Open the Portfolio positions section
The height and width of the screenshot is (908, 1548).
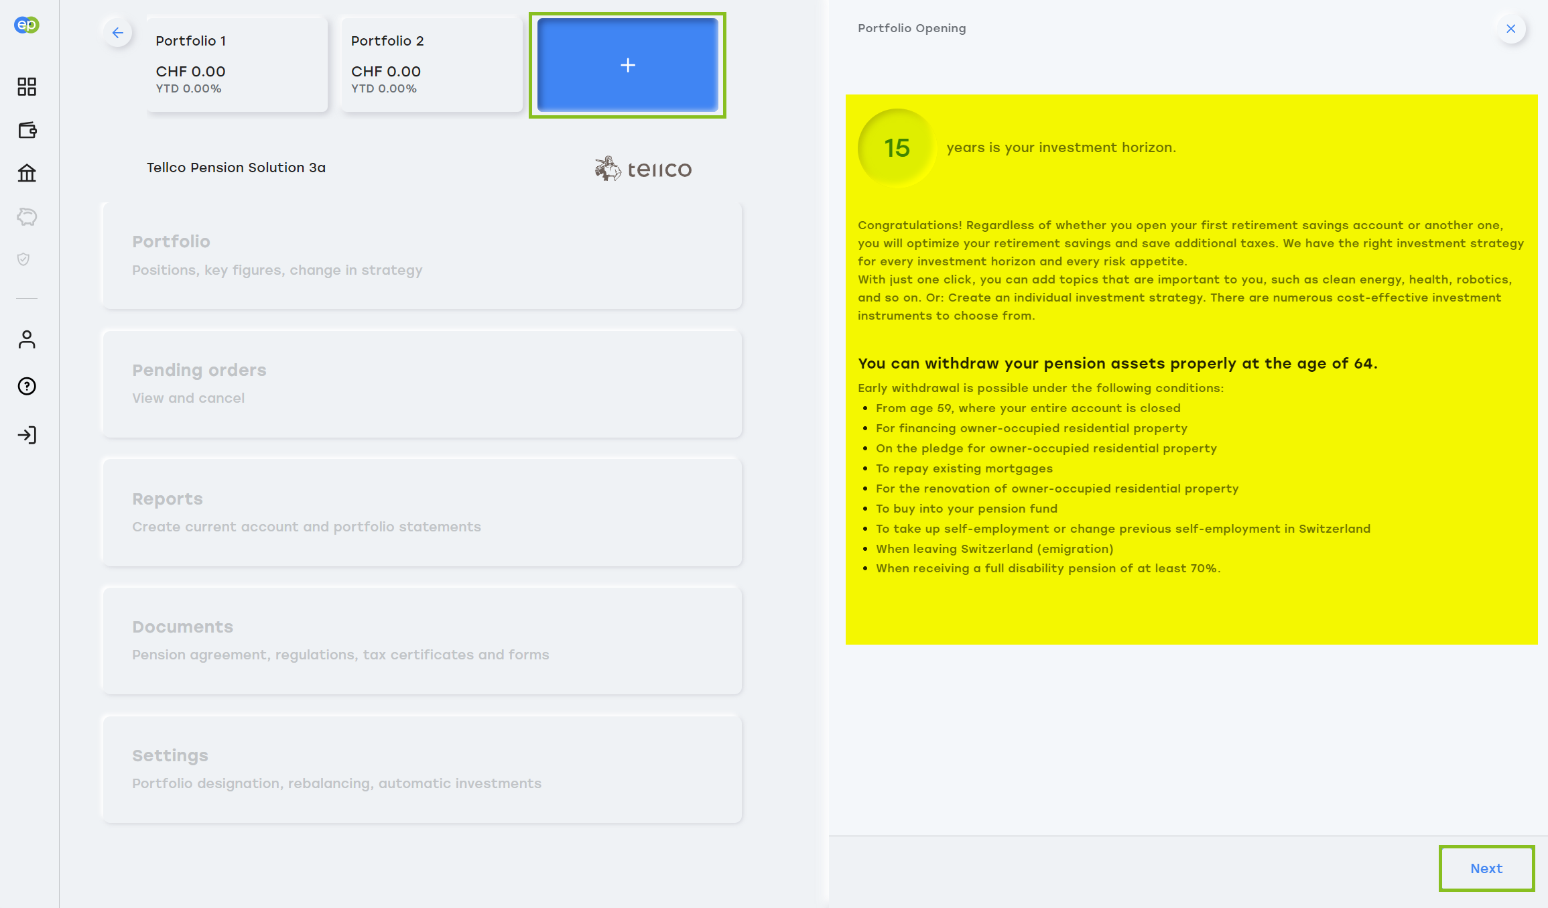click(x=422, y=255)
